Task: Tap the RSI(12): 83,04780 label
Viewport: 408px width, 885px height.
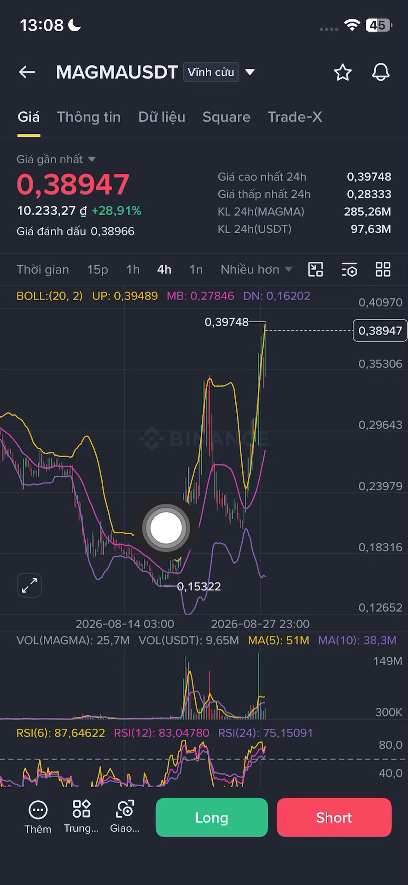Action: (x=162, y=733)
